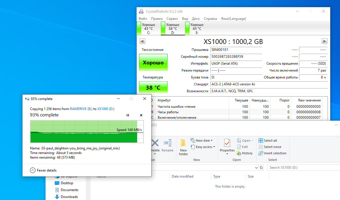
Task: Open the Вид menu
Action: tap(185, 19)
